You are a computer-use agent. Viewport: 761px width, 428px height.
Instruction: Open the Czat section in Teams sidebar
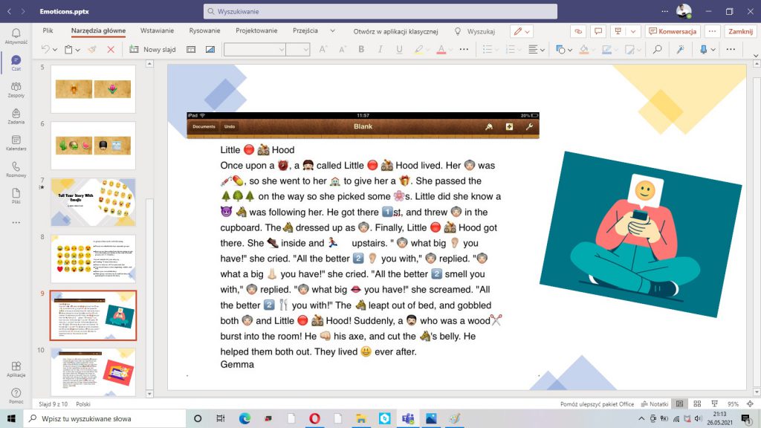click(16, 63)
